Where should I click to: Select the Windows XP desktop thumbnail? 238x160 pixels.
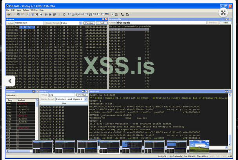[199, 147]
